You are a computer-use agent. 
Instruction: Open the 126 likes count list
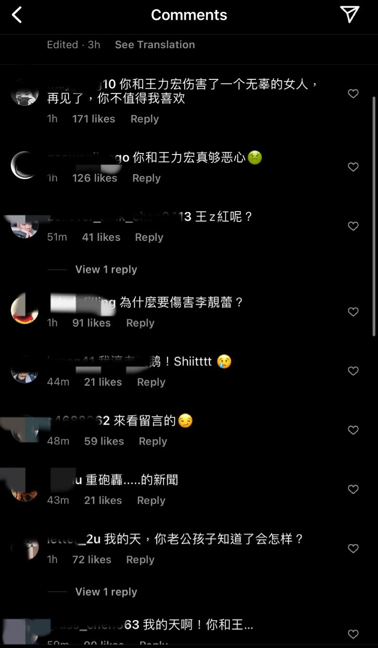pos(94,178)
